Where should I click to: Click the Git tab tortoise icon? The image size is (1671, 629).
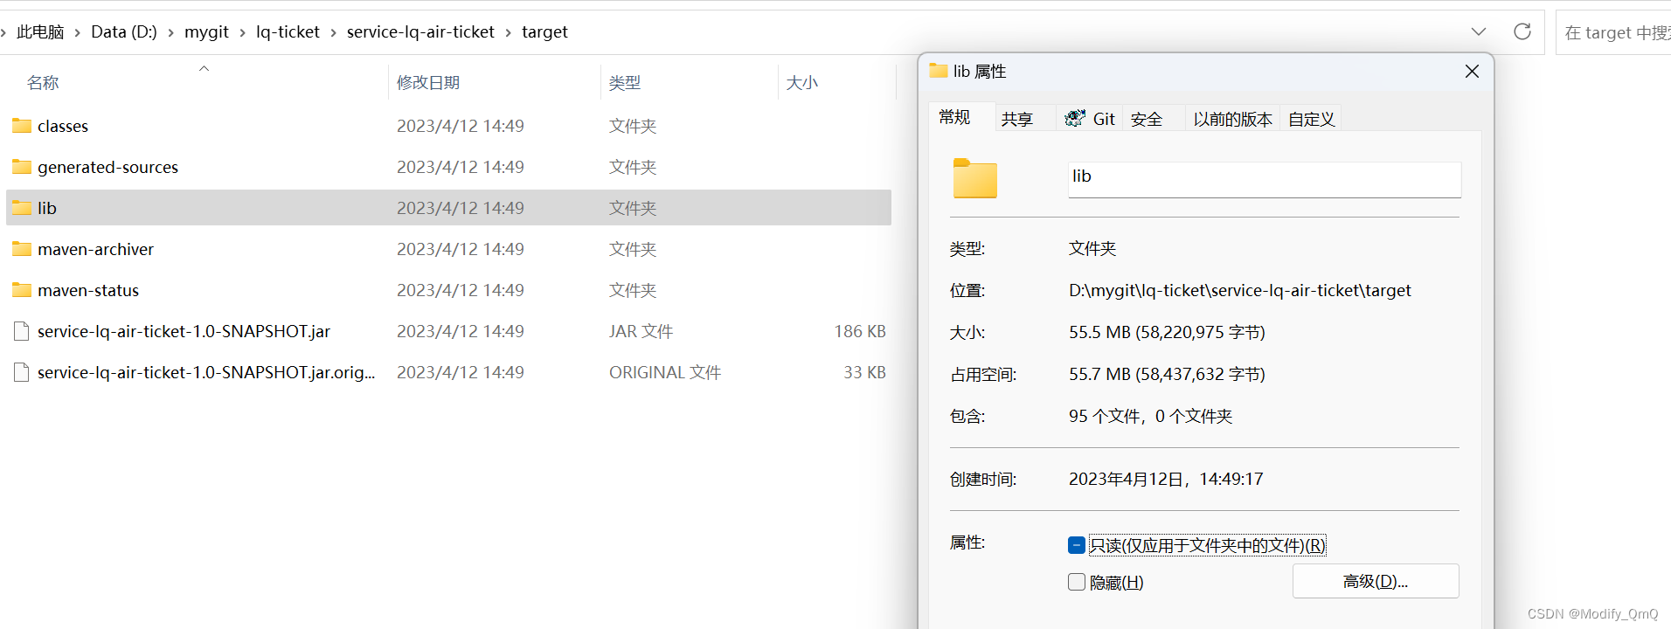click(x=1075, y=118)
